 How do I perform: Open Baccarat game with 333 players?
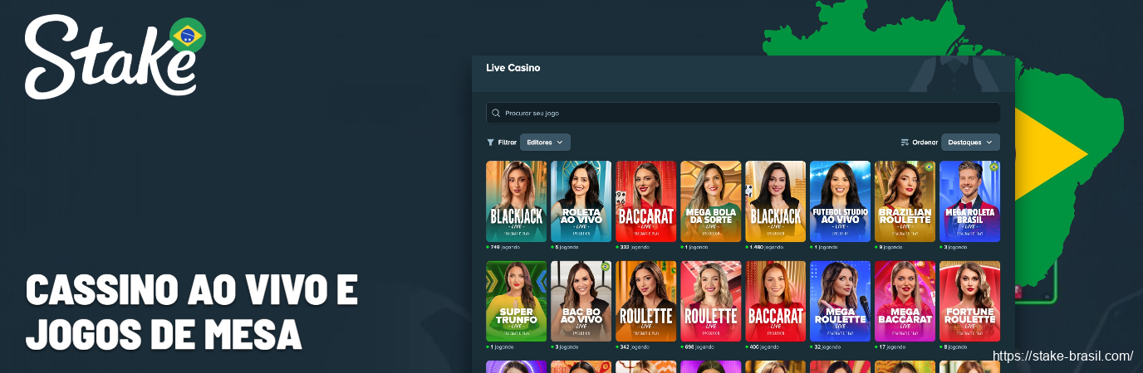645,201
